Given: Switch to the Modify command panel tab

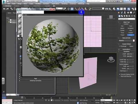Looking at the screenshot, I should 122,13.
